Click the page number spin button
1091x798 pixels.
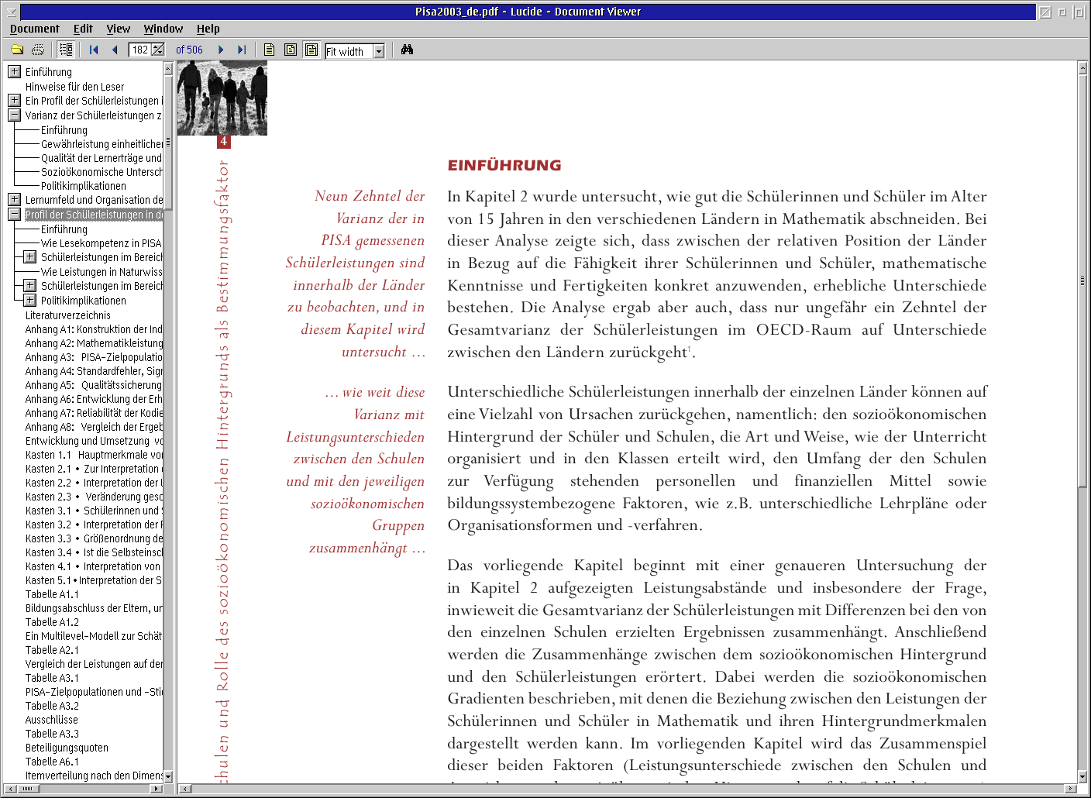[x=158, y=50]
